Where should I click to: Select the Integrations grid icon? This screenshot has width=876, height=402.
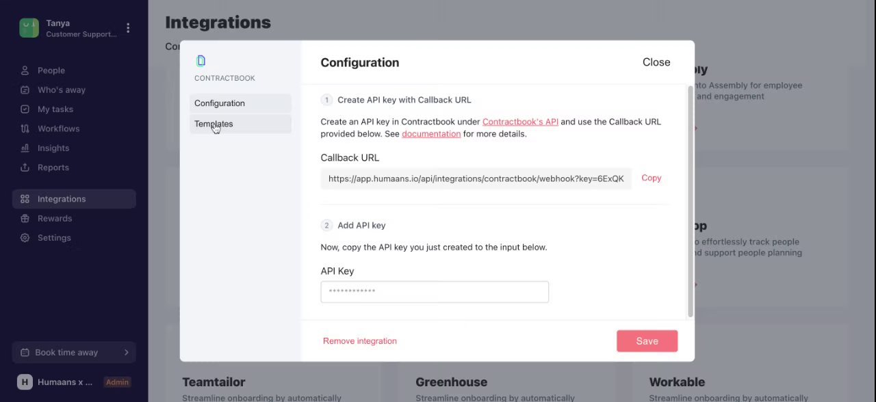(25, 199)
